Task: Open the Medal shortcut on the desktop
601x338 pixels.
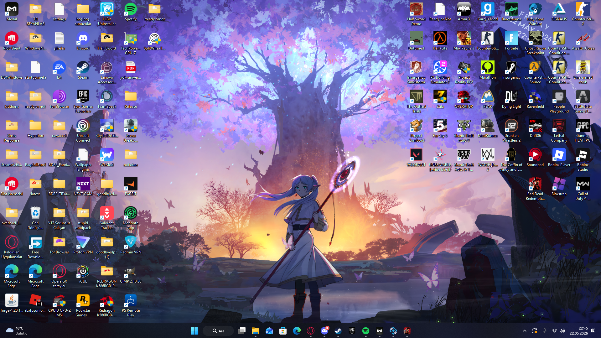Action: 12,12
